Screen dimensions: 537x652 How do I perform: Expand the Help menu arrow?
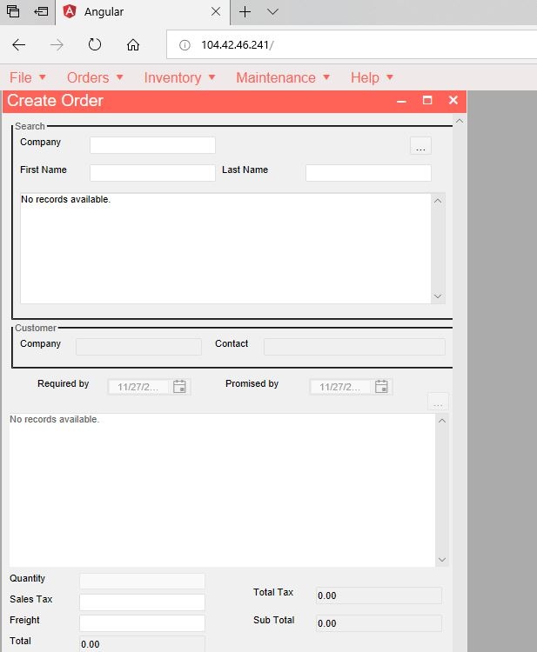(390, 77)
